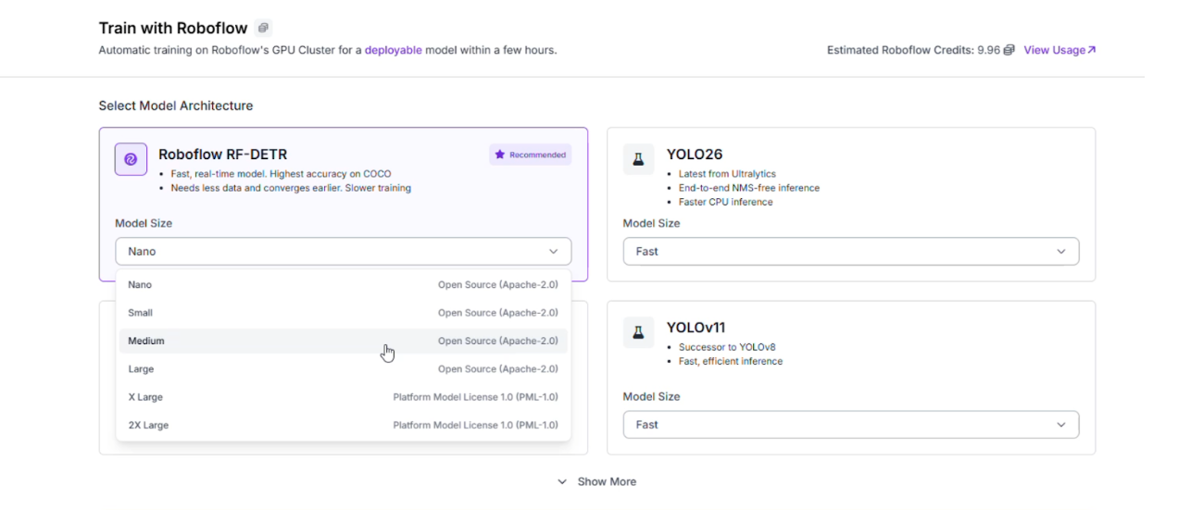Image resolution: width=1191 pixels, height=522 pixels.
Task: Select the X Large model size option
Action: click(x=343, y=397)
